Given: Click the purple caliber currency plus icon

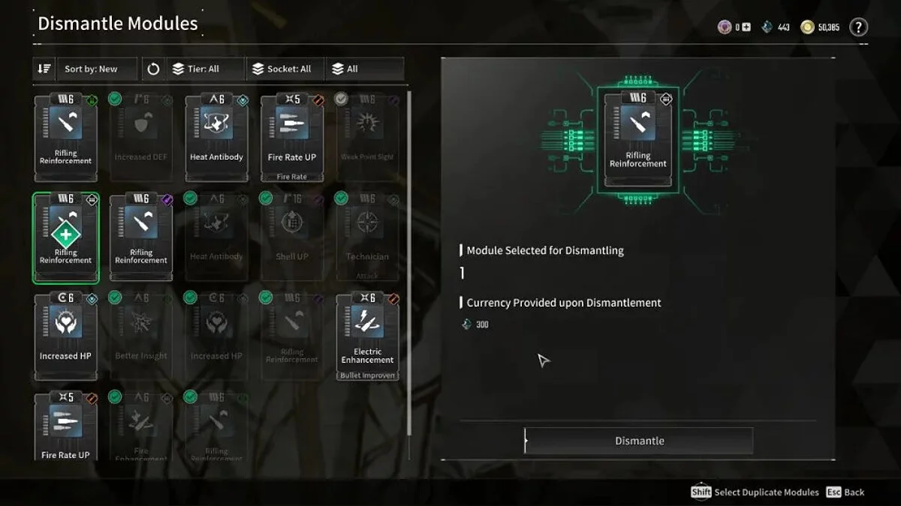Looking at the screenshot, I should 746,27.
